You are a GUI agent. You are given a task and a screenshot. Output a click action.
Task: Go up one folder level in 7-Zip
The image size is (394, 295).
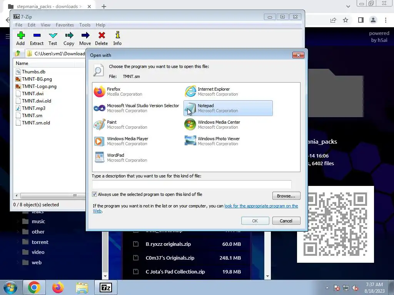(x=18, y=53)
